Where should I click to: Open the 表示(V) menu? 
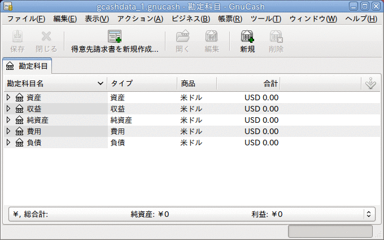[x=97, y=19]
